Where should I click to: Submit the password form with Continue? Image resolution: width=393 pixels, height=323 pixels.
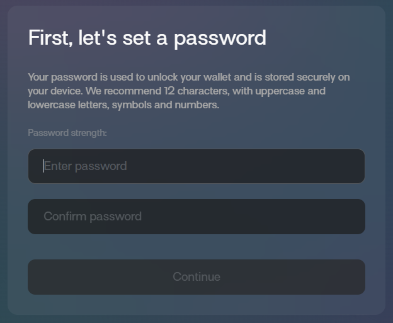click(196, 277)
